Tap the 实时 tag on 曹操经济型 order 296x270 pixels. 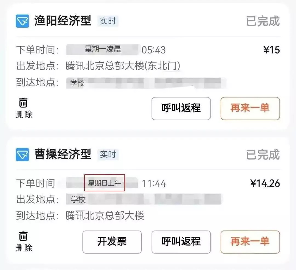click(x=108, y=154)
